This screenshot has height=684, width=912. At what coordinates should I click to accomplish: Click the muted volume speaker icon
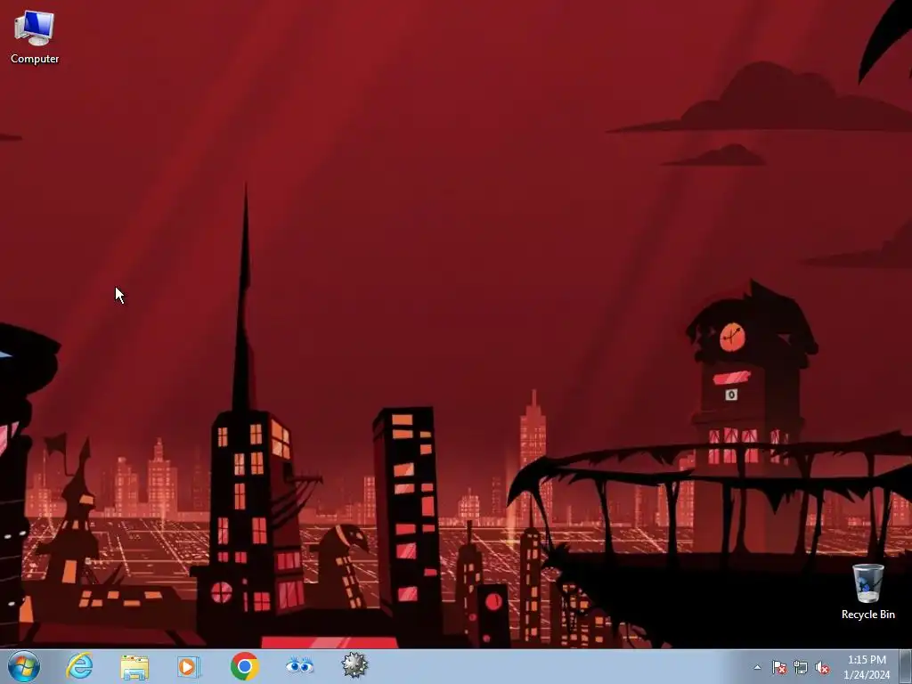pos(822,667)
